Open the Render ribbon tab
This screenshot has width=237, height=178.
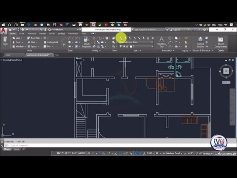[x=42, y=34]
